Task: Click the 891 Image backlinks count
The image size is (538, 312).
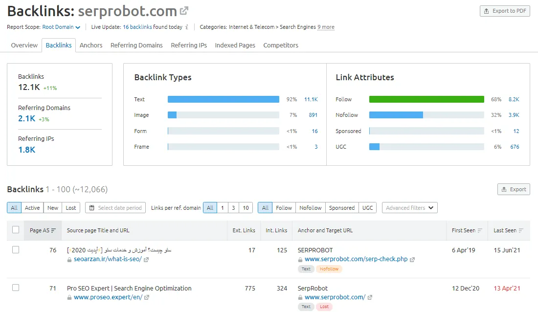Action: tap(313, 115)
